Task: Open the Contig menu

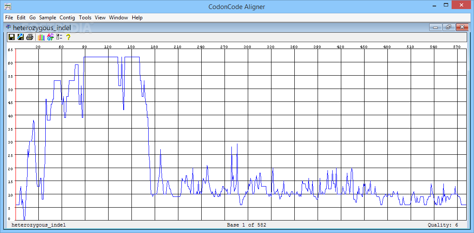Action: pos(67,18)
